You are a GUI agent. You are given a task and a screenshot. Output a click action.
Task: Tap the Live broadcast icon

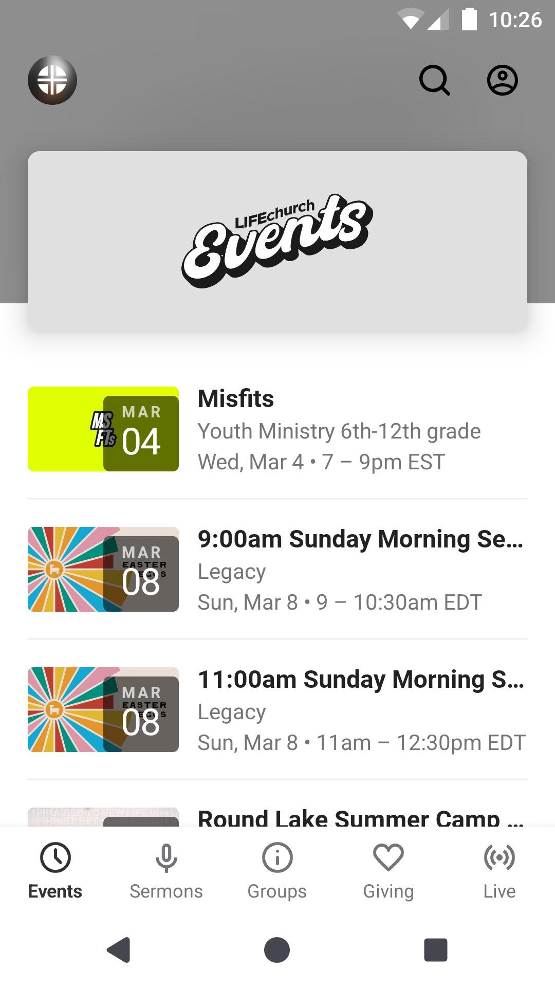(499, 857)
